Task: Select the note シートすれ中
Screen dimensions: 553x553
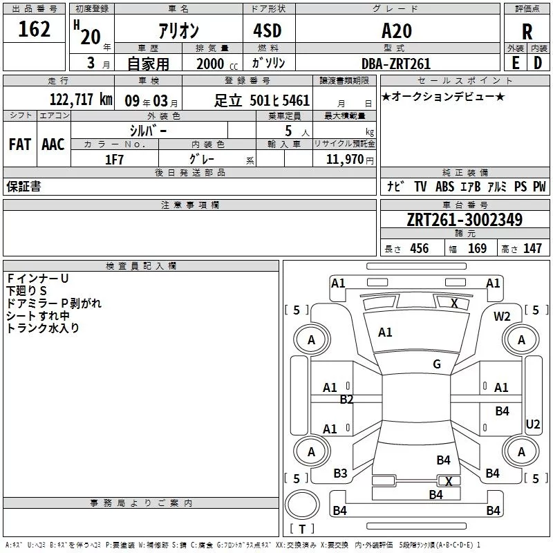Action: pyautogui.click(x=38, y=316)
